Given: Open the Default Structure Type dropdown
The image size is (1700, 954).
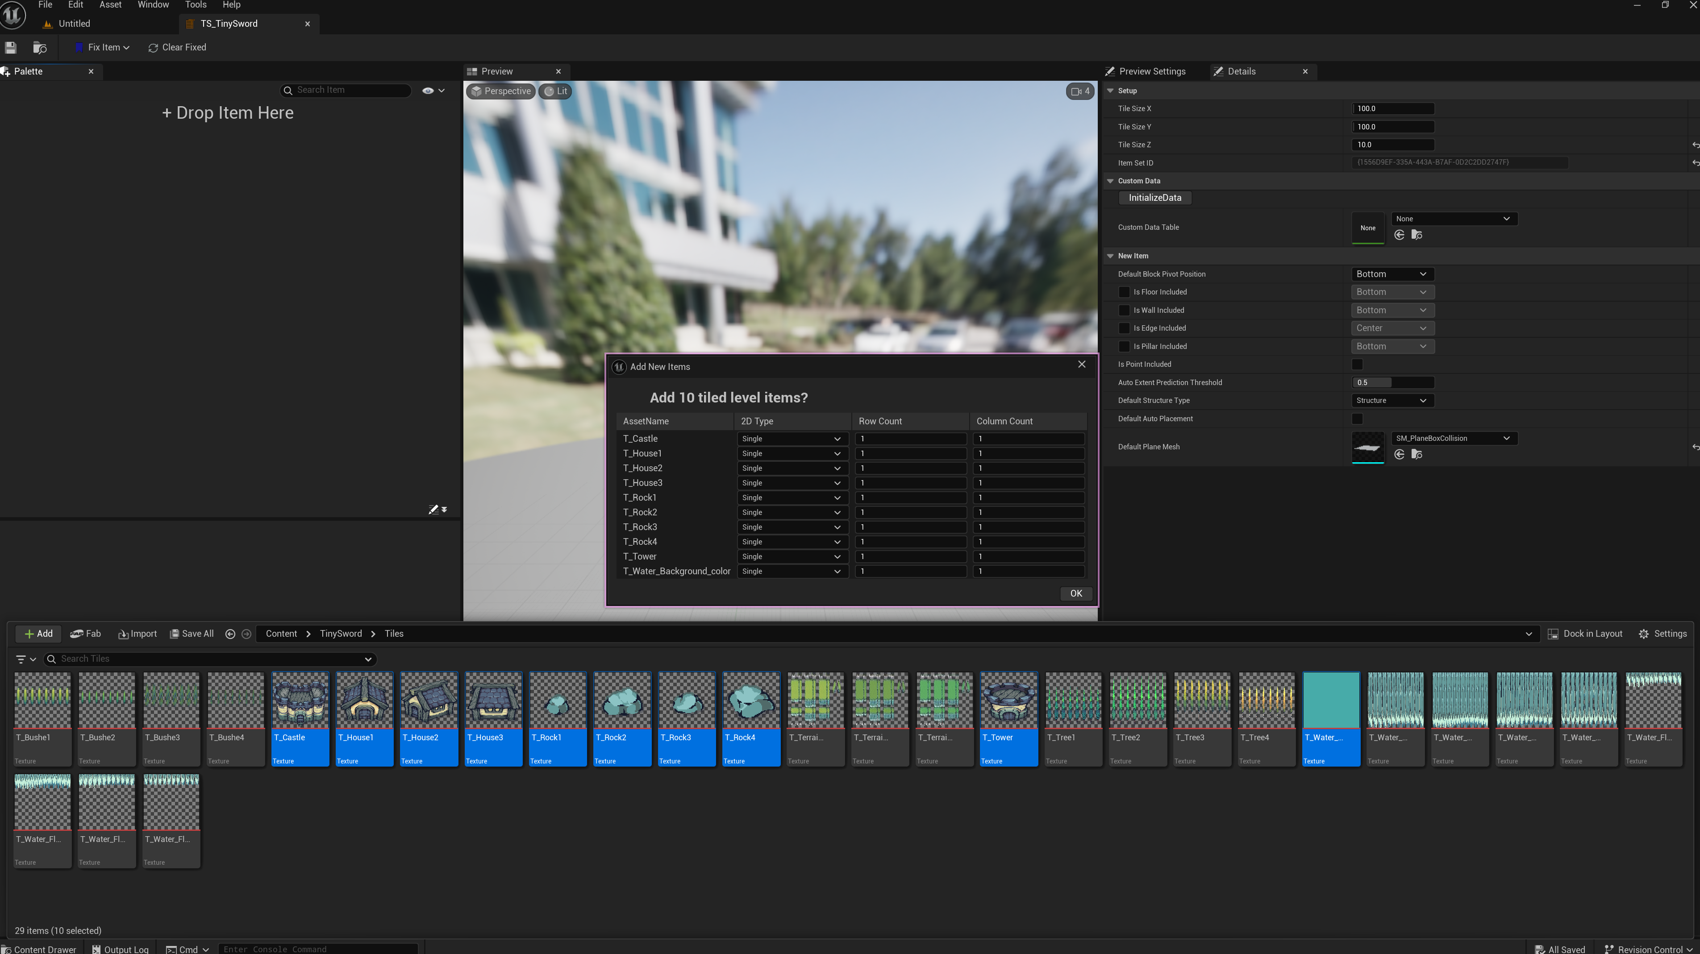Looking at the screenshot, I should coord(1391,400).
